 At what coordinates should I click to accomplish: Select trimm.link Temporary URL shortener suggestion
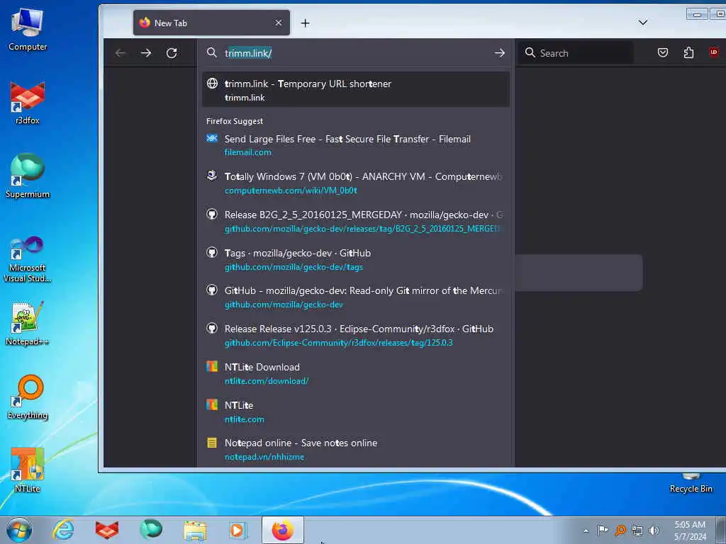pyautogui.click(x=356, y=90)
